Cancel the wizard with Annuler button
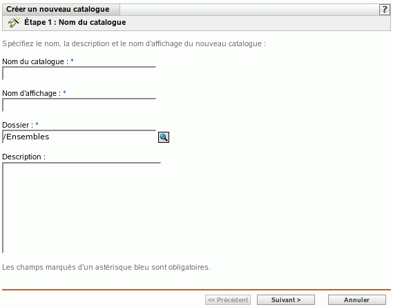 click(x=357, y=299)
